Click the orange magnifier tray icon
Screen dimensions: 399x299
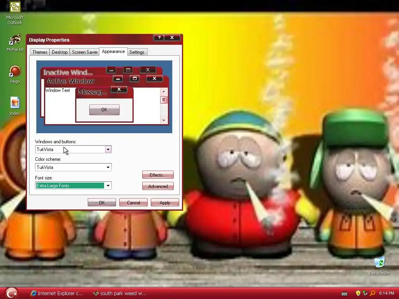pyautogui.click(x=373, y=293)
